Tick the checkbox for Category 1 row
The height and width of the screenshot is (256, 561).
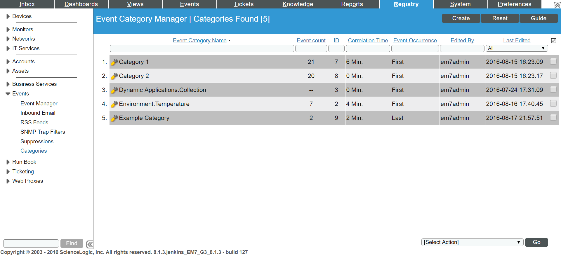(553, 61)
